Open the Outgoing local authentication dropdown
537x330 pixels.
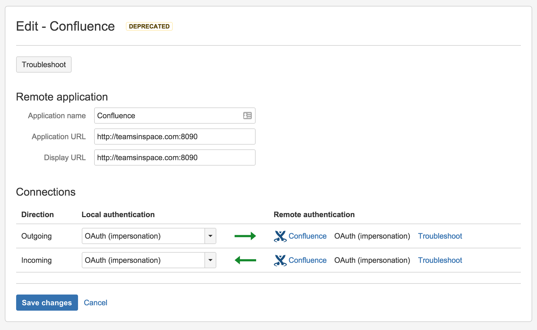click(x=149, y=236)
